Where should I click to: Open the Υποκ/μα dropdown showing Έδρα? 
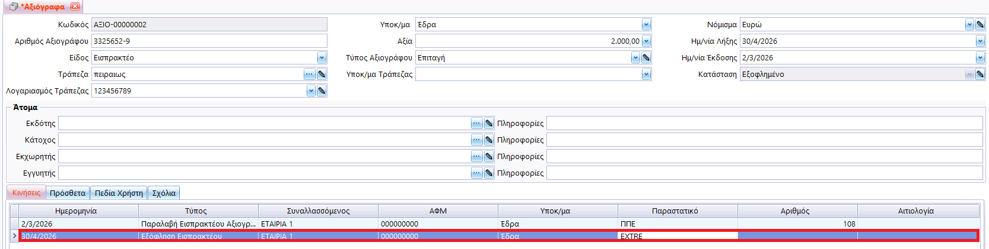tap(646, 25)
